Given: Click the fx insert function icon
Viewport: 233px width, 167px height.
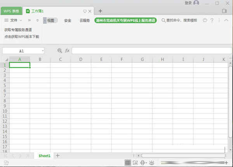Looking at the screenshot, I should click(x=67, y=50).
